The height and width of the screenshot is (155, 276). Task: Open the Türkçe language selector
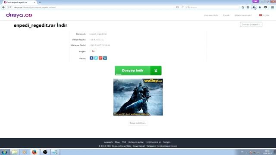tap(264, 15)
